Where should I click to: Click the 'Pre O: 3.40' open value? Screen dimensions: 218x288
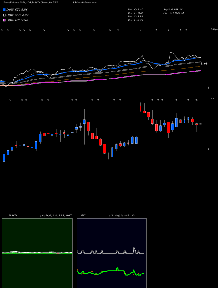point(136,10)
